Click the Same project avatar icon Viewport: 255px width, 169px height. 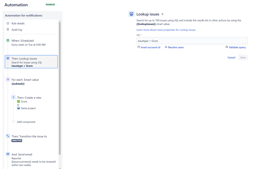(x=19, y=108)
